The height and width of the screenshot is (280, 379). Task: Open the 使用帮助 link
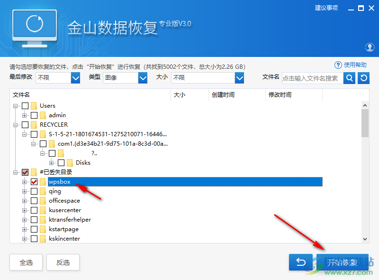click(x=355, y=65)
